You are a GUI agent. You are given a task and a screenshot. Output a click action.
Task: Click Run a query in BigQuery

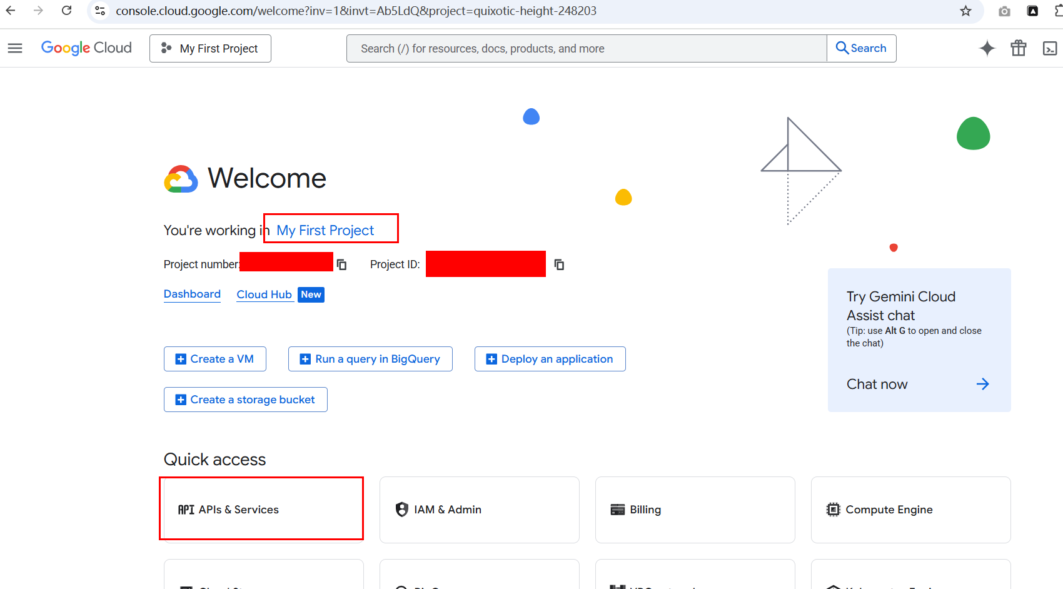[x=370, y=359]
